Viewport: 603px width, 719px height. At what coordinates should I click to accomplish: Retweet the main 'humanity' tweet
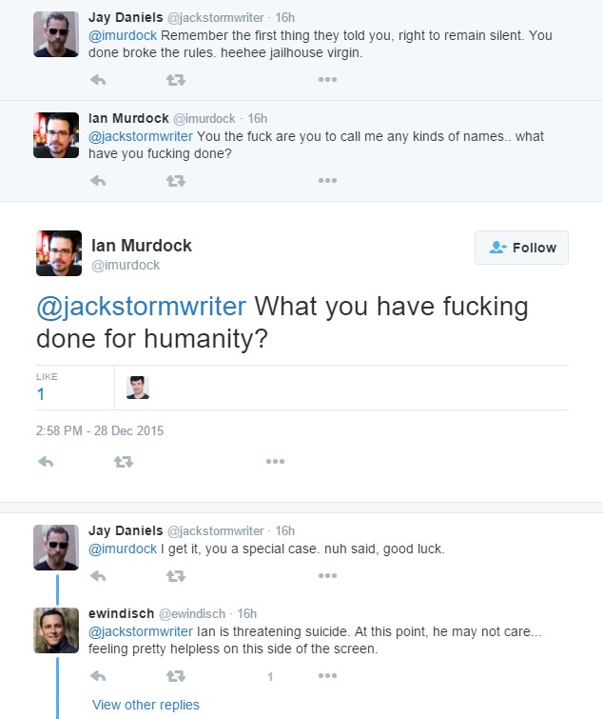[x=124, y=461]
